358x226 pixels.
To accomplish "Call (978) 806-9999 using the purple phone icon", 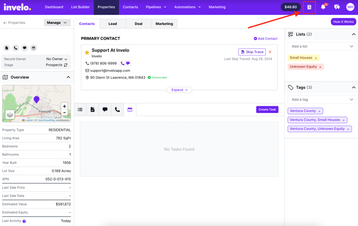I will tap(123, 63).
